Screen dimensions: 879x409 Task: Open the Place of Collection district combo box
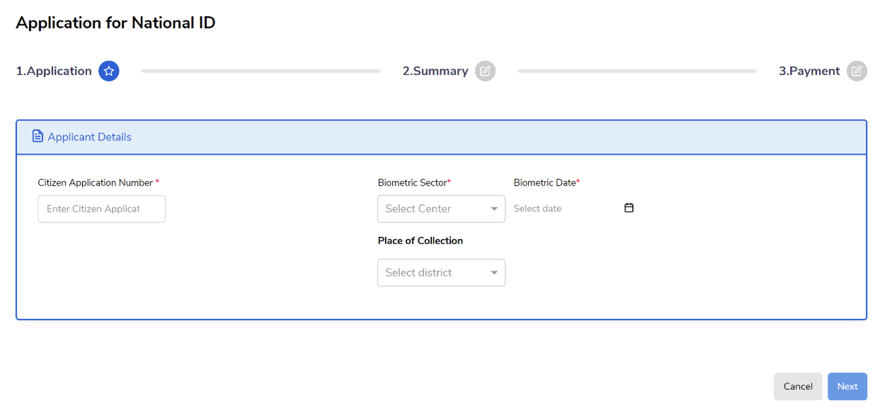click(441, 272)
